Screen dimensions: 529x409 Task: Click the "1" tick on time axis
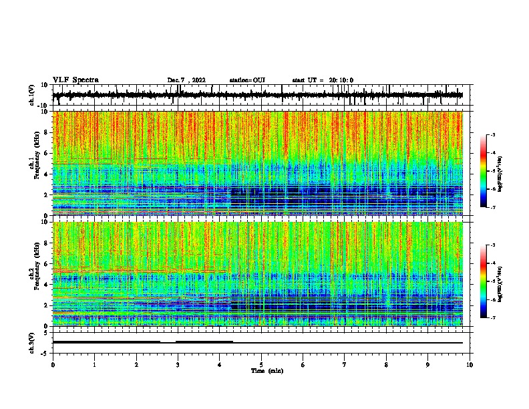coord(94,364)
